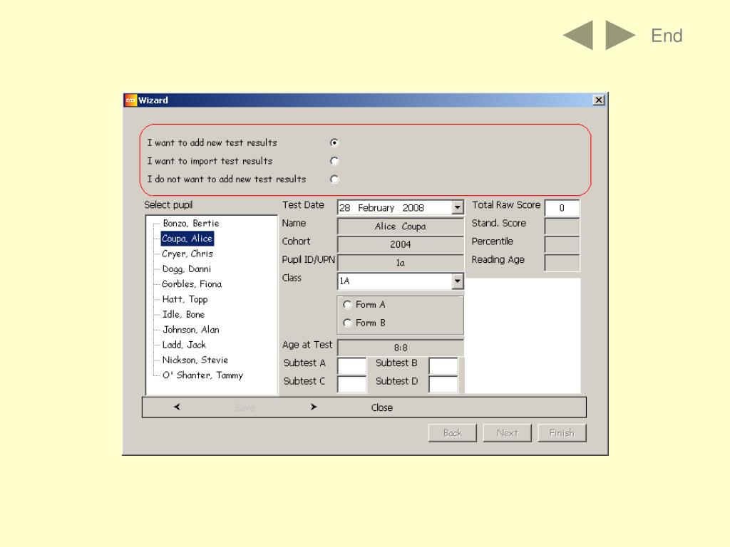Click the Wizard title bar application icon

point(130,100)
